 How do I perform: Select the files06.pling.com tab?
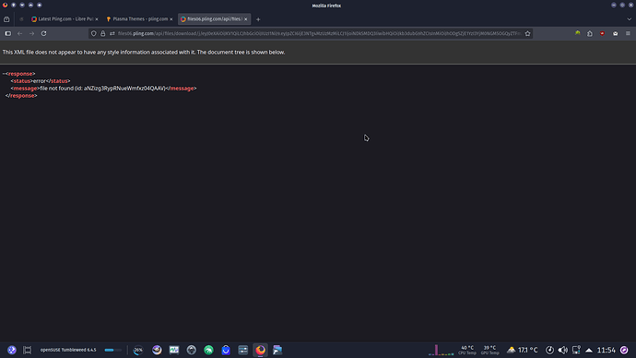(214, 19)
